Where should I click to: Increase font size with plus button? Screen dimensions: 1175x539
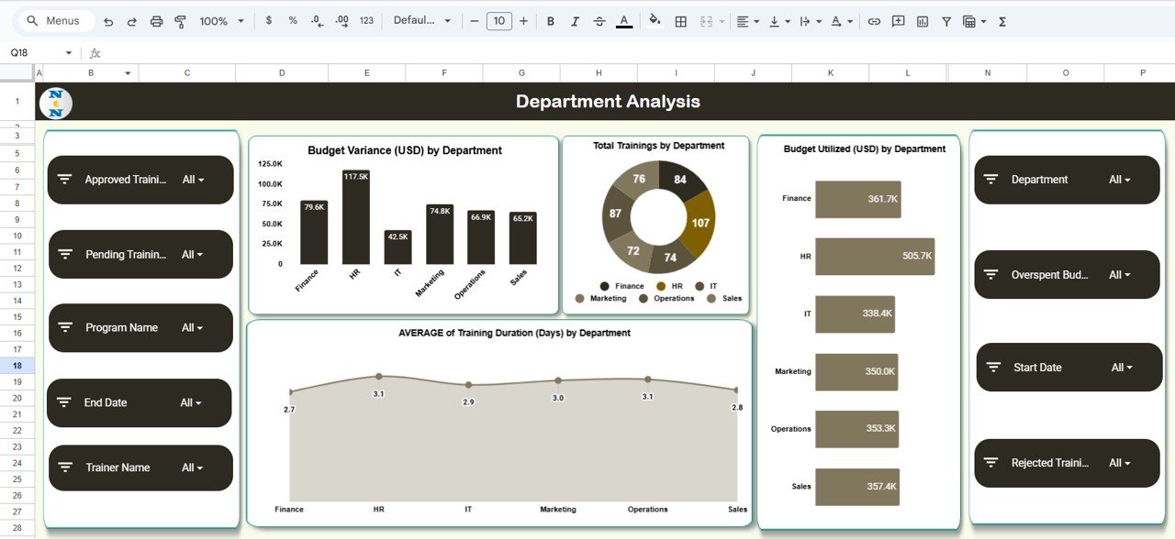pos(523,20)
